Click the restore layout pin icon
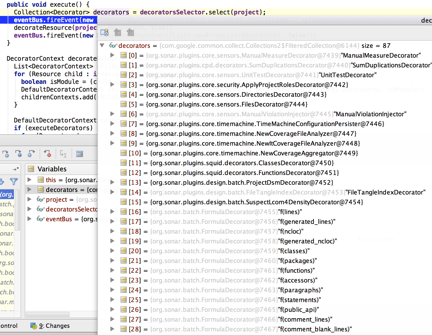This screenshot has height=335, width=432. [x=16, y=169]
